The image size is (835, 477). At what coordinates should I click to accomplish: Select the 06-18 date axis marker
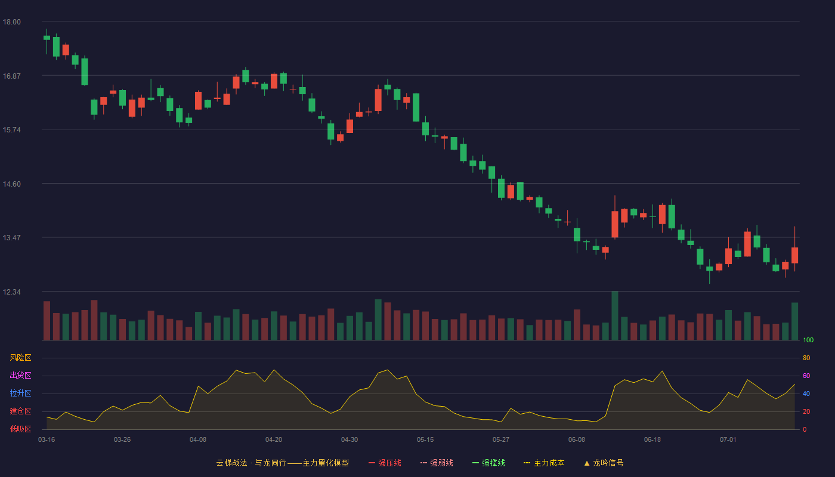click(x=652, y=439)
